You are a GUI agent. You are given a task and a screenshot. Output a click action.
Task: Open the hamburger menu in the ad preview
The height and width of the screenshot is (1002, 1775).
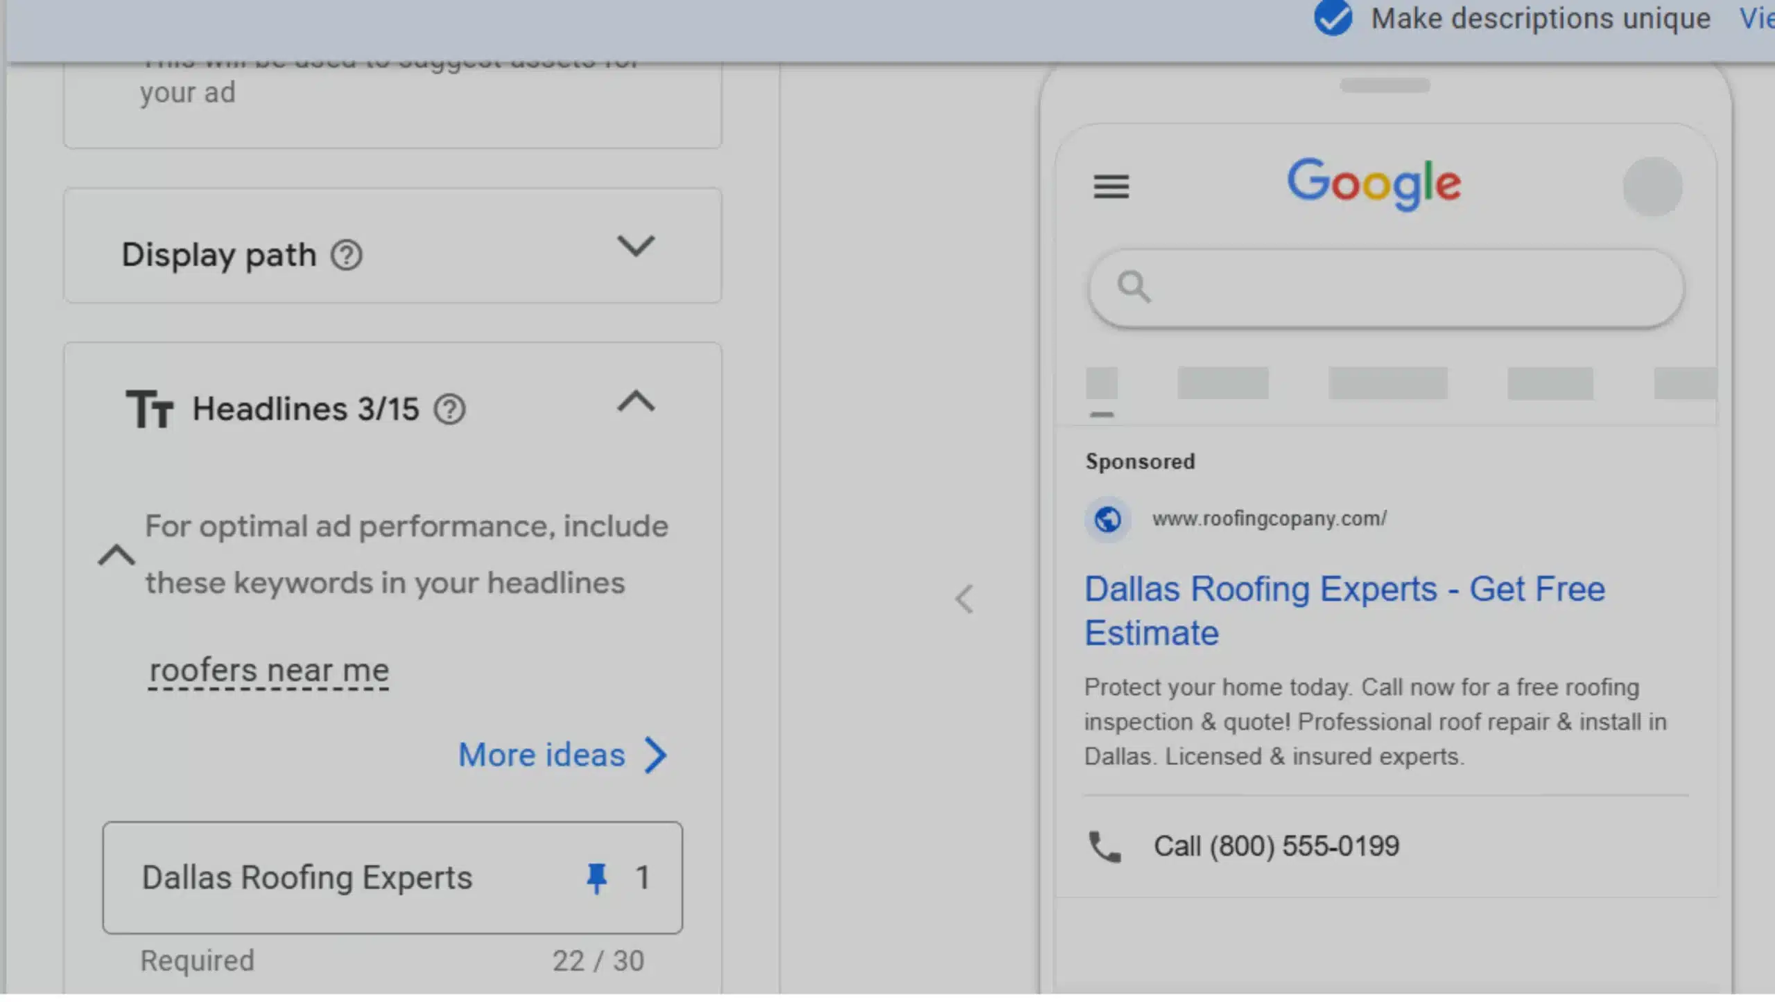(x=1110, y=187)
